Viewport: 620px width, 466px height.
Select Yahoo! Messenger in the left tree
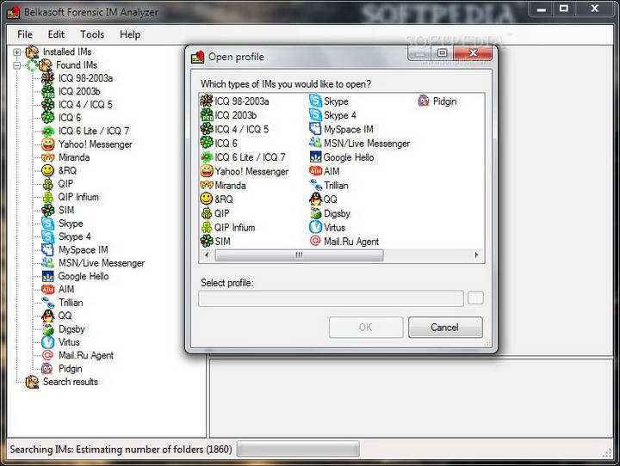click(x=96, y=144)
